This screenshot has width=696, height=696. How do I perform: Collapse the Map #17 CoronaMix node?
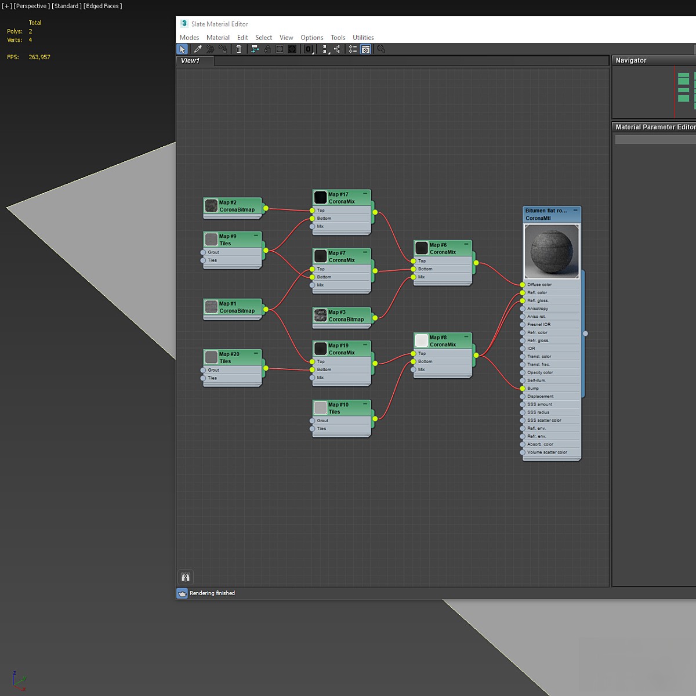(365, 194)
